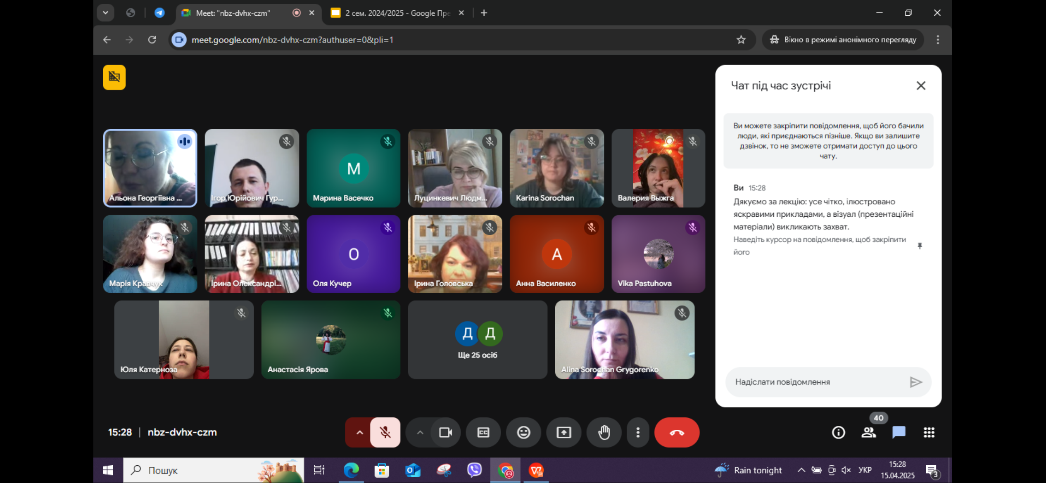Toggle the microphone mute button

coord(385,432)
